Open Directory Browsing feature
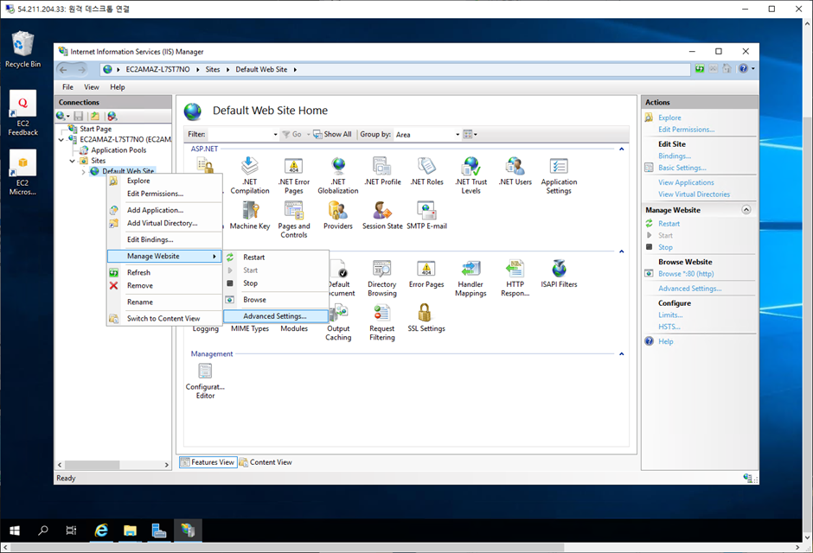The width and height of the screenshot is (813, 553). pyautogui.click(x=382, y=277)
